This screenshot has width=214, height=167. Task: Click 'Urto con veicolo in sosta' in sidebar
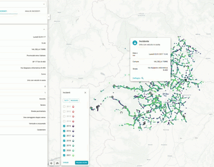coord(36,80)
